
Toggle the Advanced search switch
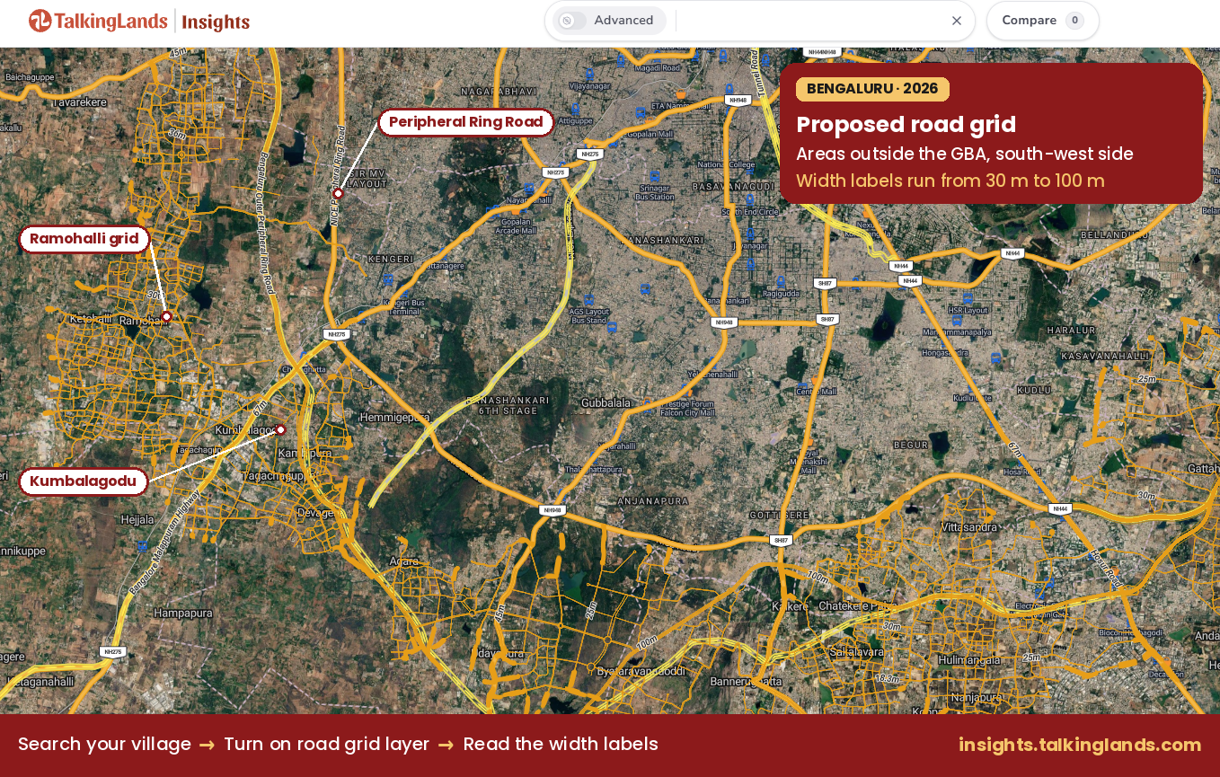click(571, 21)
